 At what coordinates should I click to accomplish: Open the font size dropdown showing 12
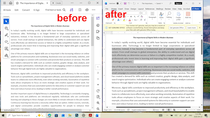click(145, 13)
